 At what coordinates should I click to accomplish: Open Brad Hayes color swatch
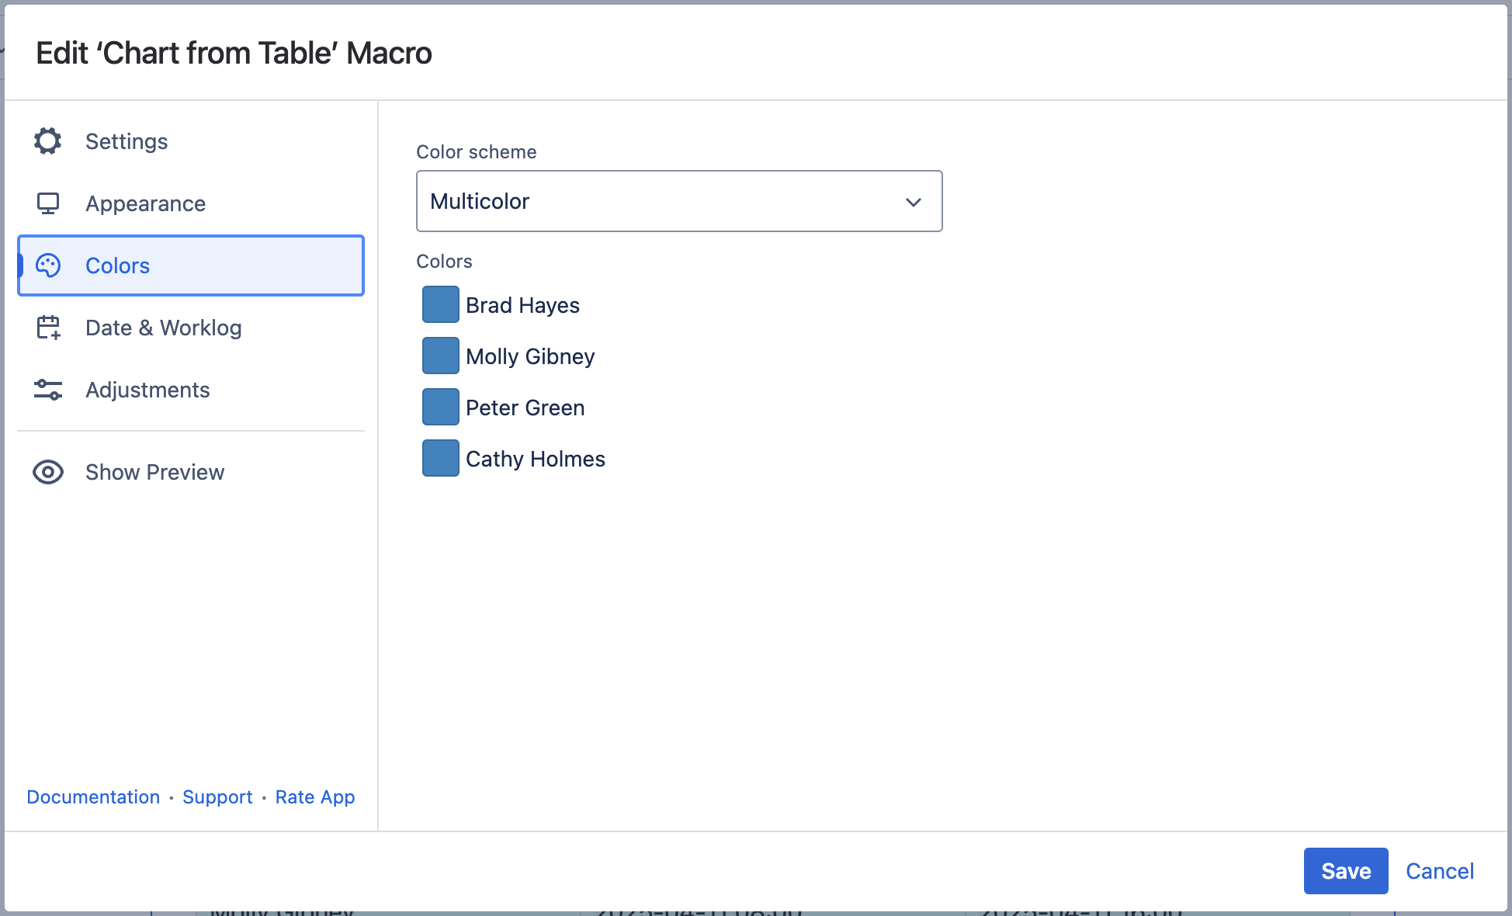point(440,304)
